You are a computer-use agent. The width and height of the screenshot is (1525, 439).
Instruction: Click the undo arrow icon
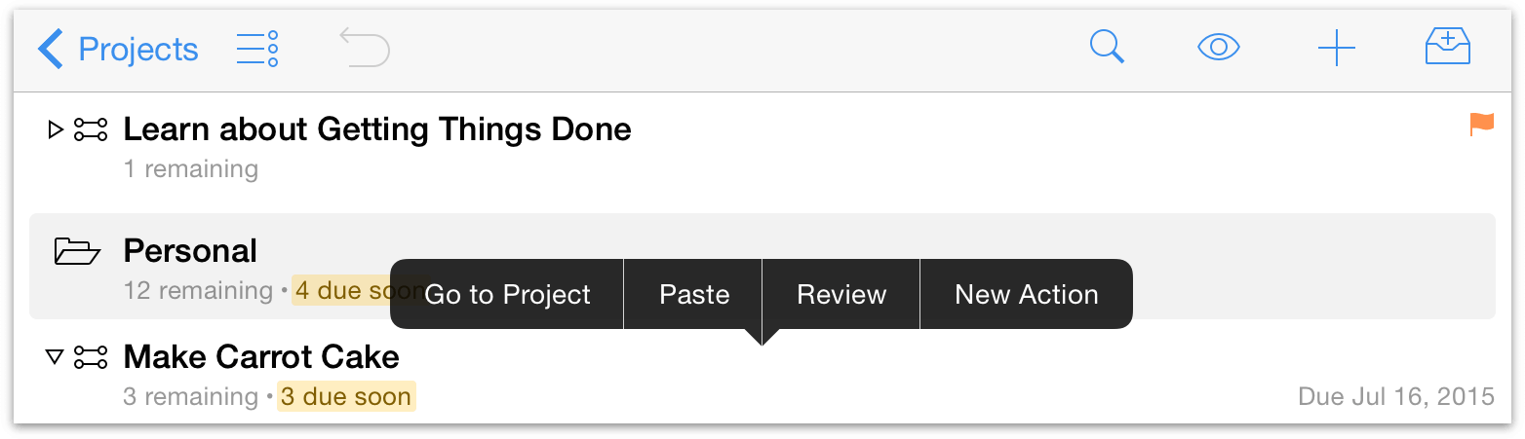[365, 47]
